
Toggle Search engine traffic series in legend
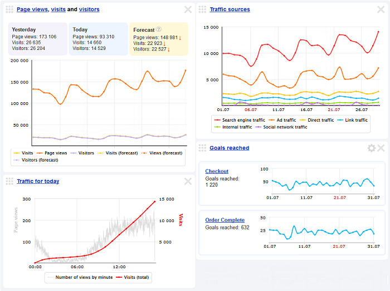point(241,120)
